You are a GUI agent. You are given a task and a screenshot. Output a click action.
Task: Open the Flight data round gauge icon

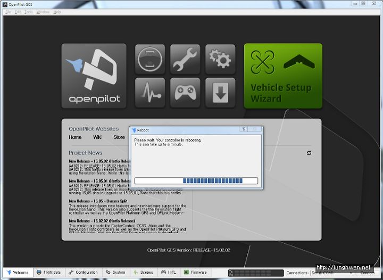click(x=150, y=59)
